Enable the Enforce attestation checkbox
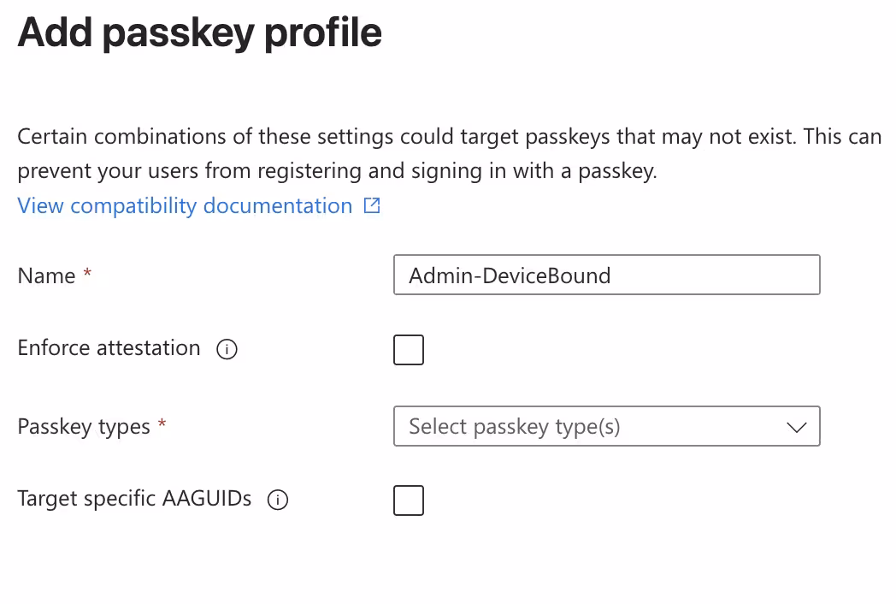Screen dimensions: 896x604 click(409, 350)
